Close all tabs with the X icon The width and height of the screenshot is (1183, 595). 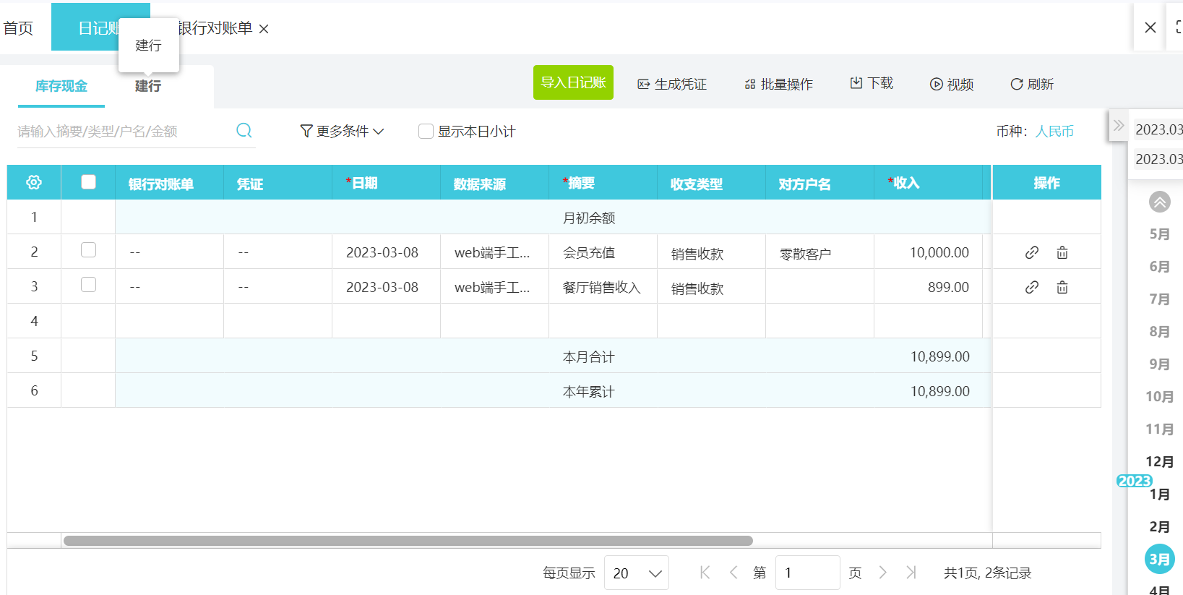[1150, 27]
